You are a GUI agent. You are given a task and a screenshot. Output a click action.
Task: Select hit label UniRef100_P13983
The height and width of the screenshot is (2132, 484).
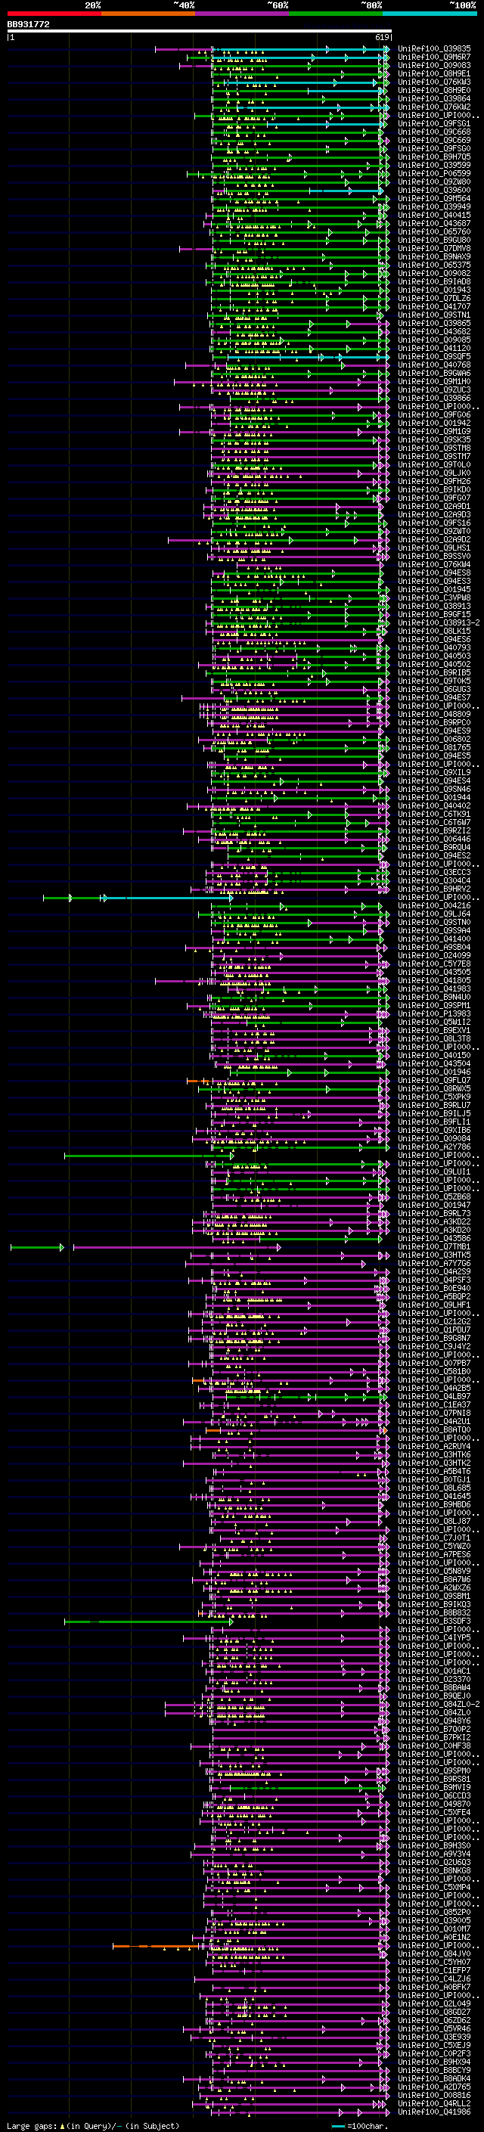[x=433, y=1013]
